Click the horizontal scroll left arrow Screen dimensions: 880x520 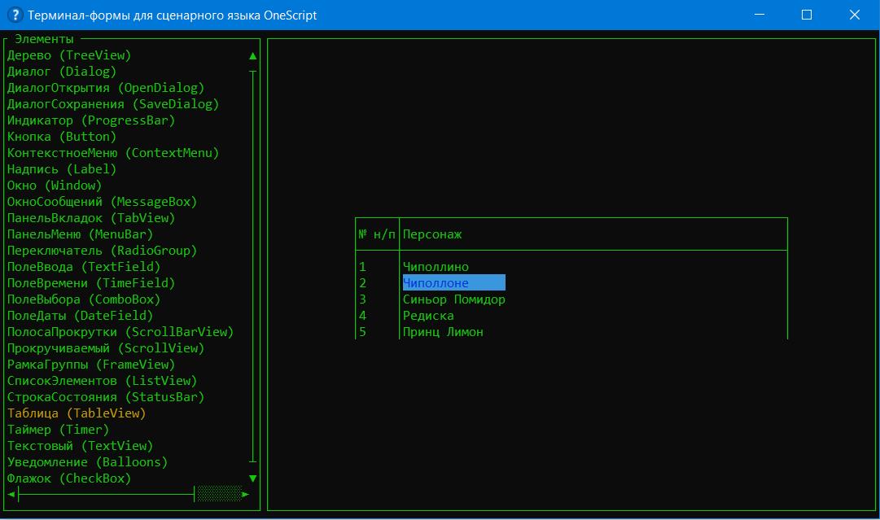coord(11,494)
